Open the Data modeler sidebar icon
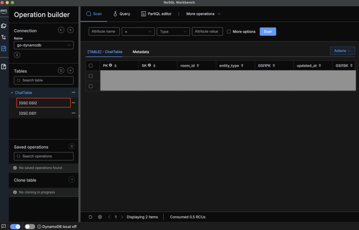The image size is (359, 230). click(4, 26)
